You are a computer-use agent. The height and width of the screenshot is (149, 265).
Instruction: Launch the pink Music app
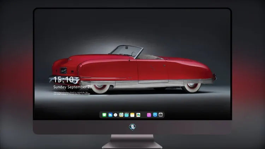coord(149,115)
